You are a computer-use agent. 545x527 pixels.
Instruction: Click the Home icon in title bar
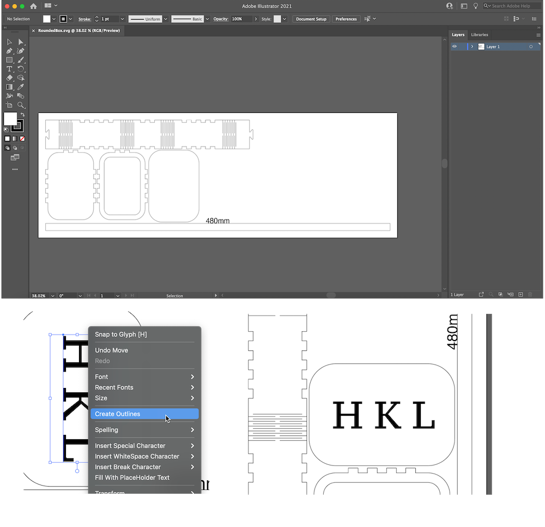pyautogui.click(x=34, y=6)
